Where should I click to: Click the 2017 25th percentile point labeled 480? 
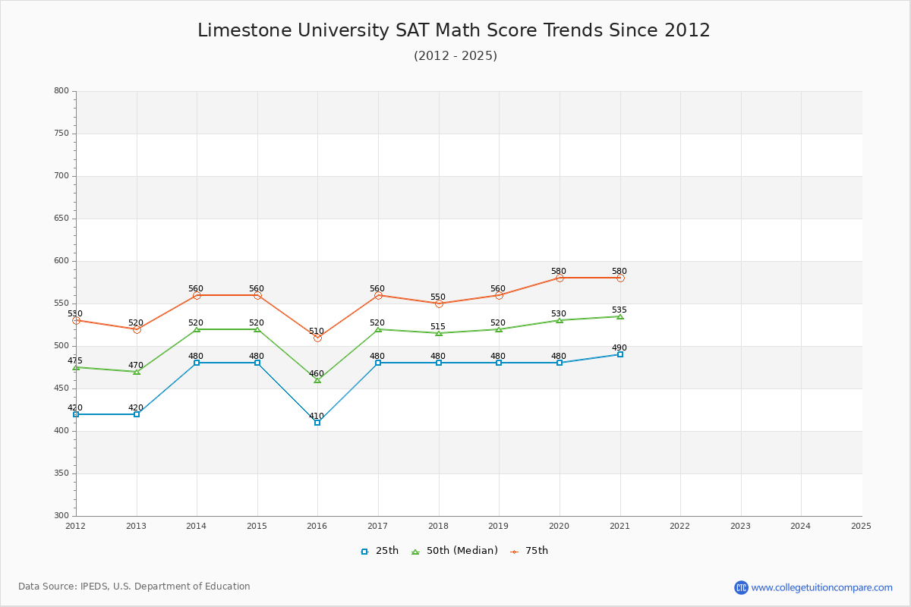[x=378, y=363]
